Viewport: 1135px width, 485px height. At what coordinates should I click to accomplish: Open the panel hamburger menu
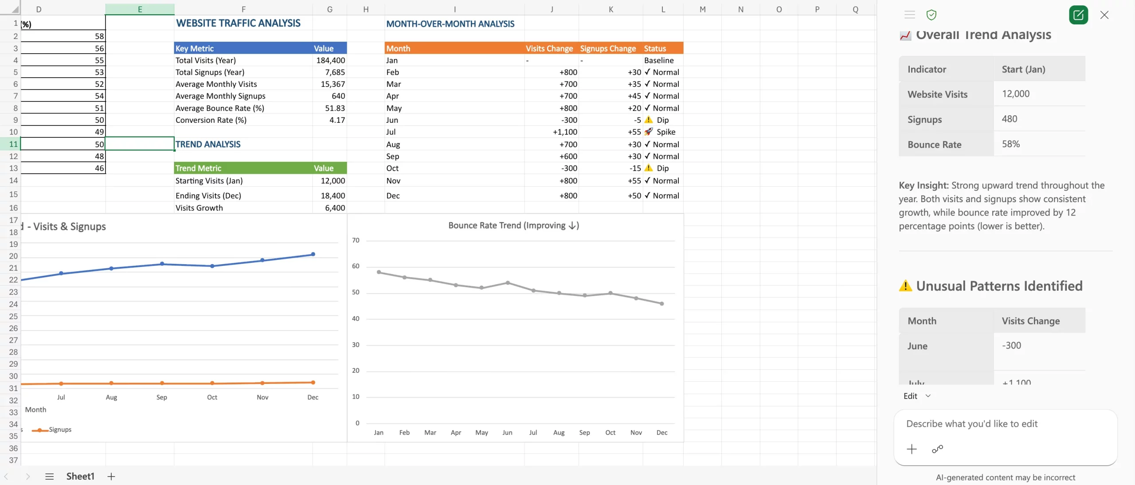[x=909, y=15]
